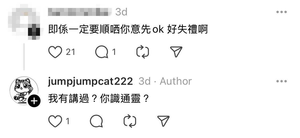The height and width of the screenshot is (138, 300).
Task: Open more options for jumpjumpcat222's reply
Action: tap(281, 81)
